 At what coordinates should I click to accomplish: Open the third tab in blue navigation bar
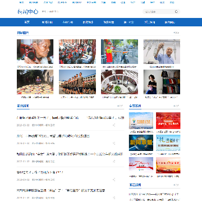click(67, 22)
